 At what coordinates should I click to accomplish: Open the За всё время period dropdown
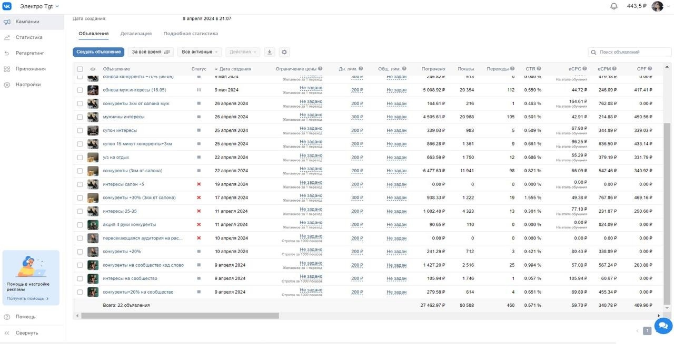tap(151, 52)
